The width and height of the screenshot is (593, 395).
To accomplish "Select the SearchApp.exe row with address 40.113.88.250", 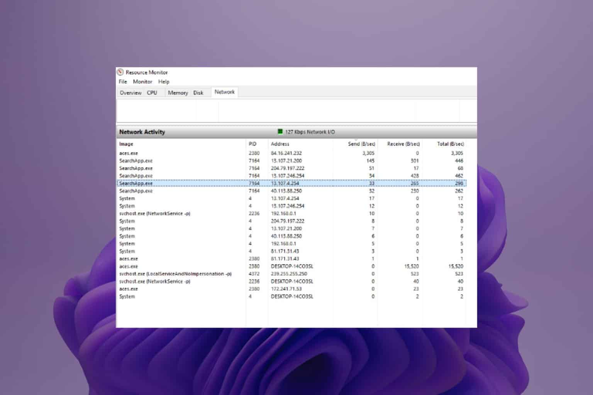I will tap(291, 191).
